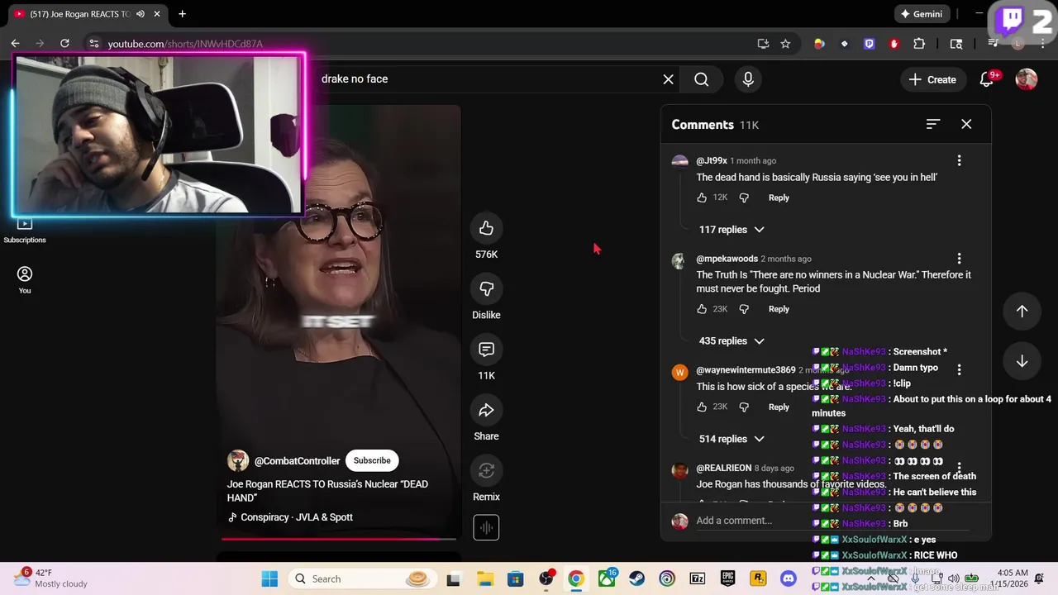Go to the next short with the down arrow

pyautogui.click(x=1022, y=361)
